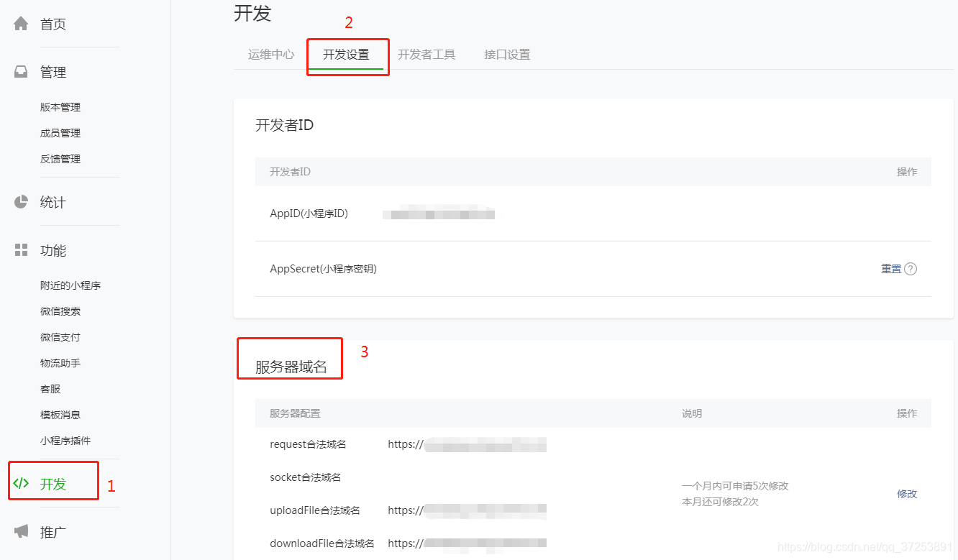This screenshot has height=560, width=958.
Task: Click the help question mark next to 重置
Action: [911, 269]
